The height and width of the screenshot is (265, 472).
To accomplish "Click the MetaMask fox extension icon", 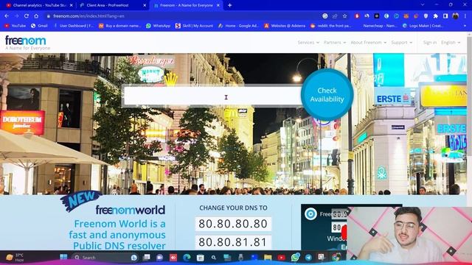I will [x=406, y=16].
